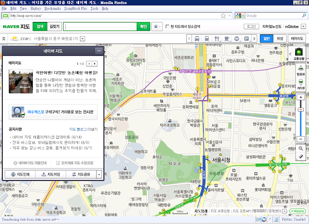309x224 pixels.
Task: Open the subway map (지하철노선도) link
Action: [272, 27]
